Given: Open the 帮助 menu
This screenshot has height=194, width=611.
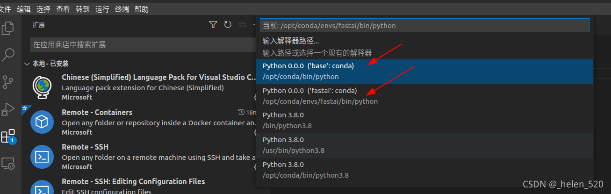Looking at the screenshot, I should (142, 9).
